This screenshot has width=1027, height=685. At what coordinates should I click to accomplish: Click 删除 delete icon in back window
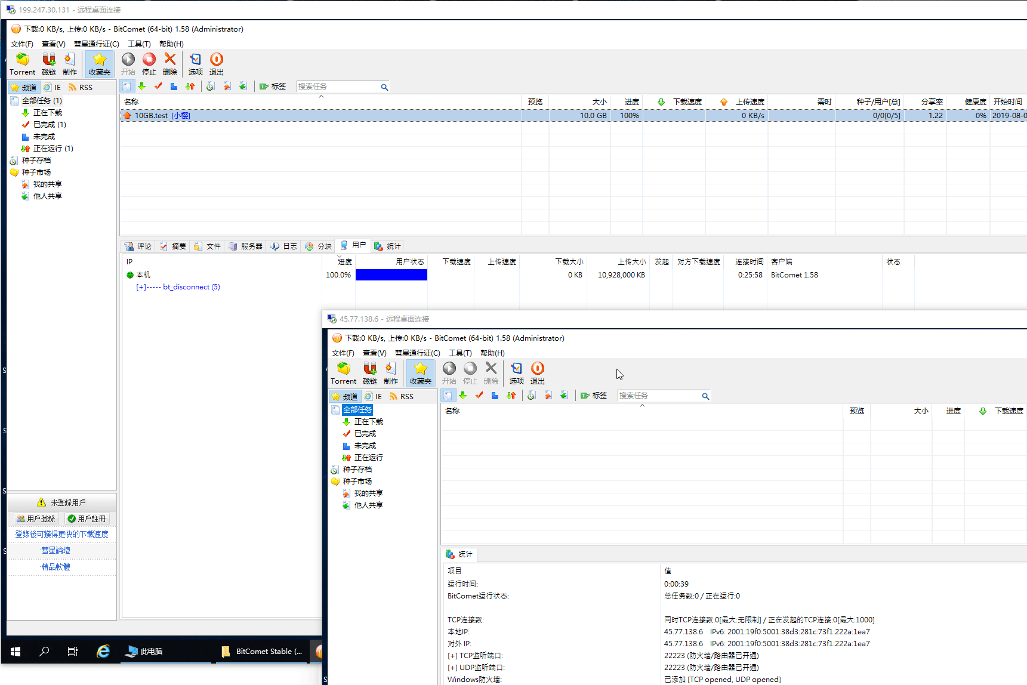coord(170,64)
